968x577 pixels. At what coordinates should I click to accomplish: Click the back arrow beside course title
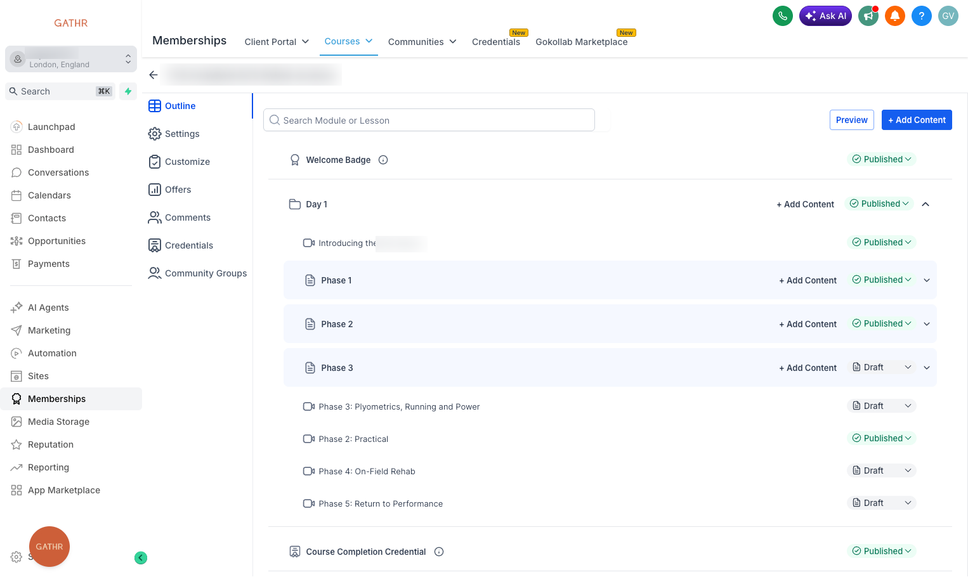[154, 75]
